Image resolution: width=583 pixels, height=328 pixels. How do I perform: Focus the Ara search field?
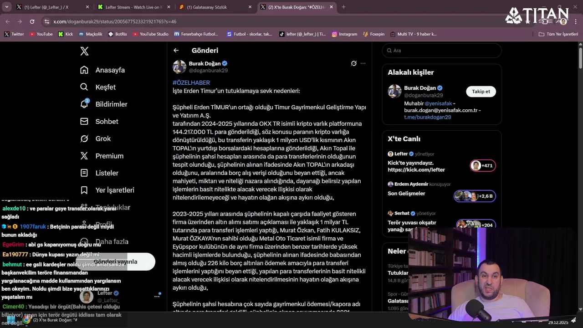(442, 51)
